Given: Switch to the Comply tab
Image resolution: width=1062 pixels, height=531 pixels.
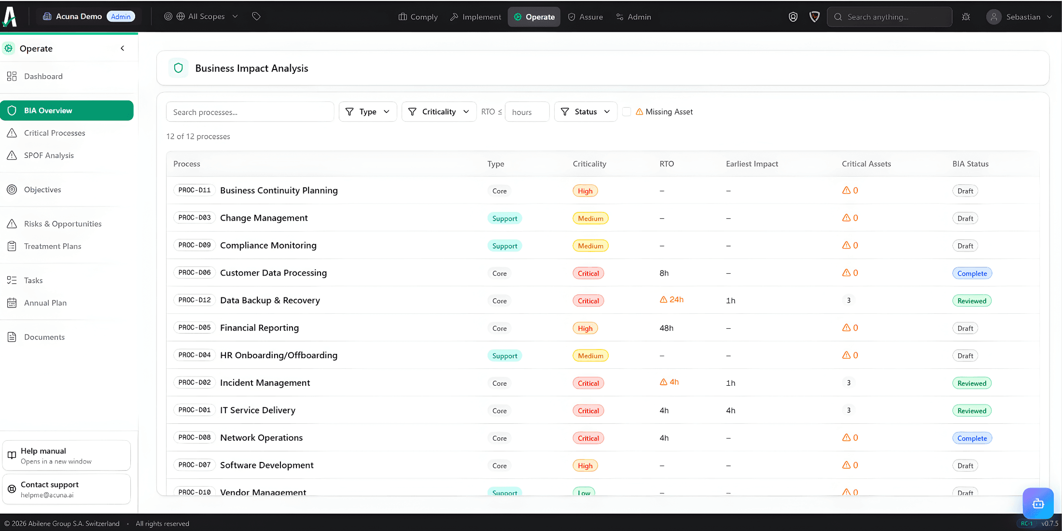Looking at the screenshot, I should click(x=418, y=17).
